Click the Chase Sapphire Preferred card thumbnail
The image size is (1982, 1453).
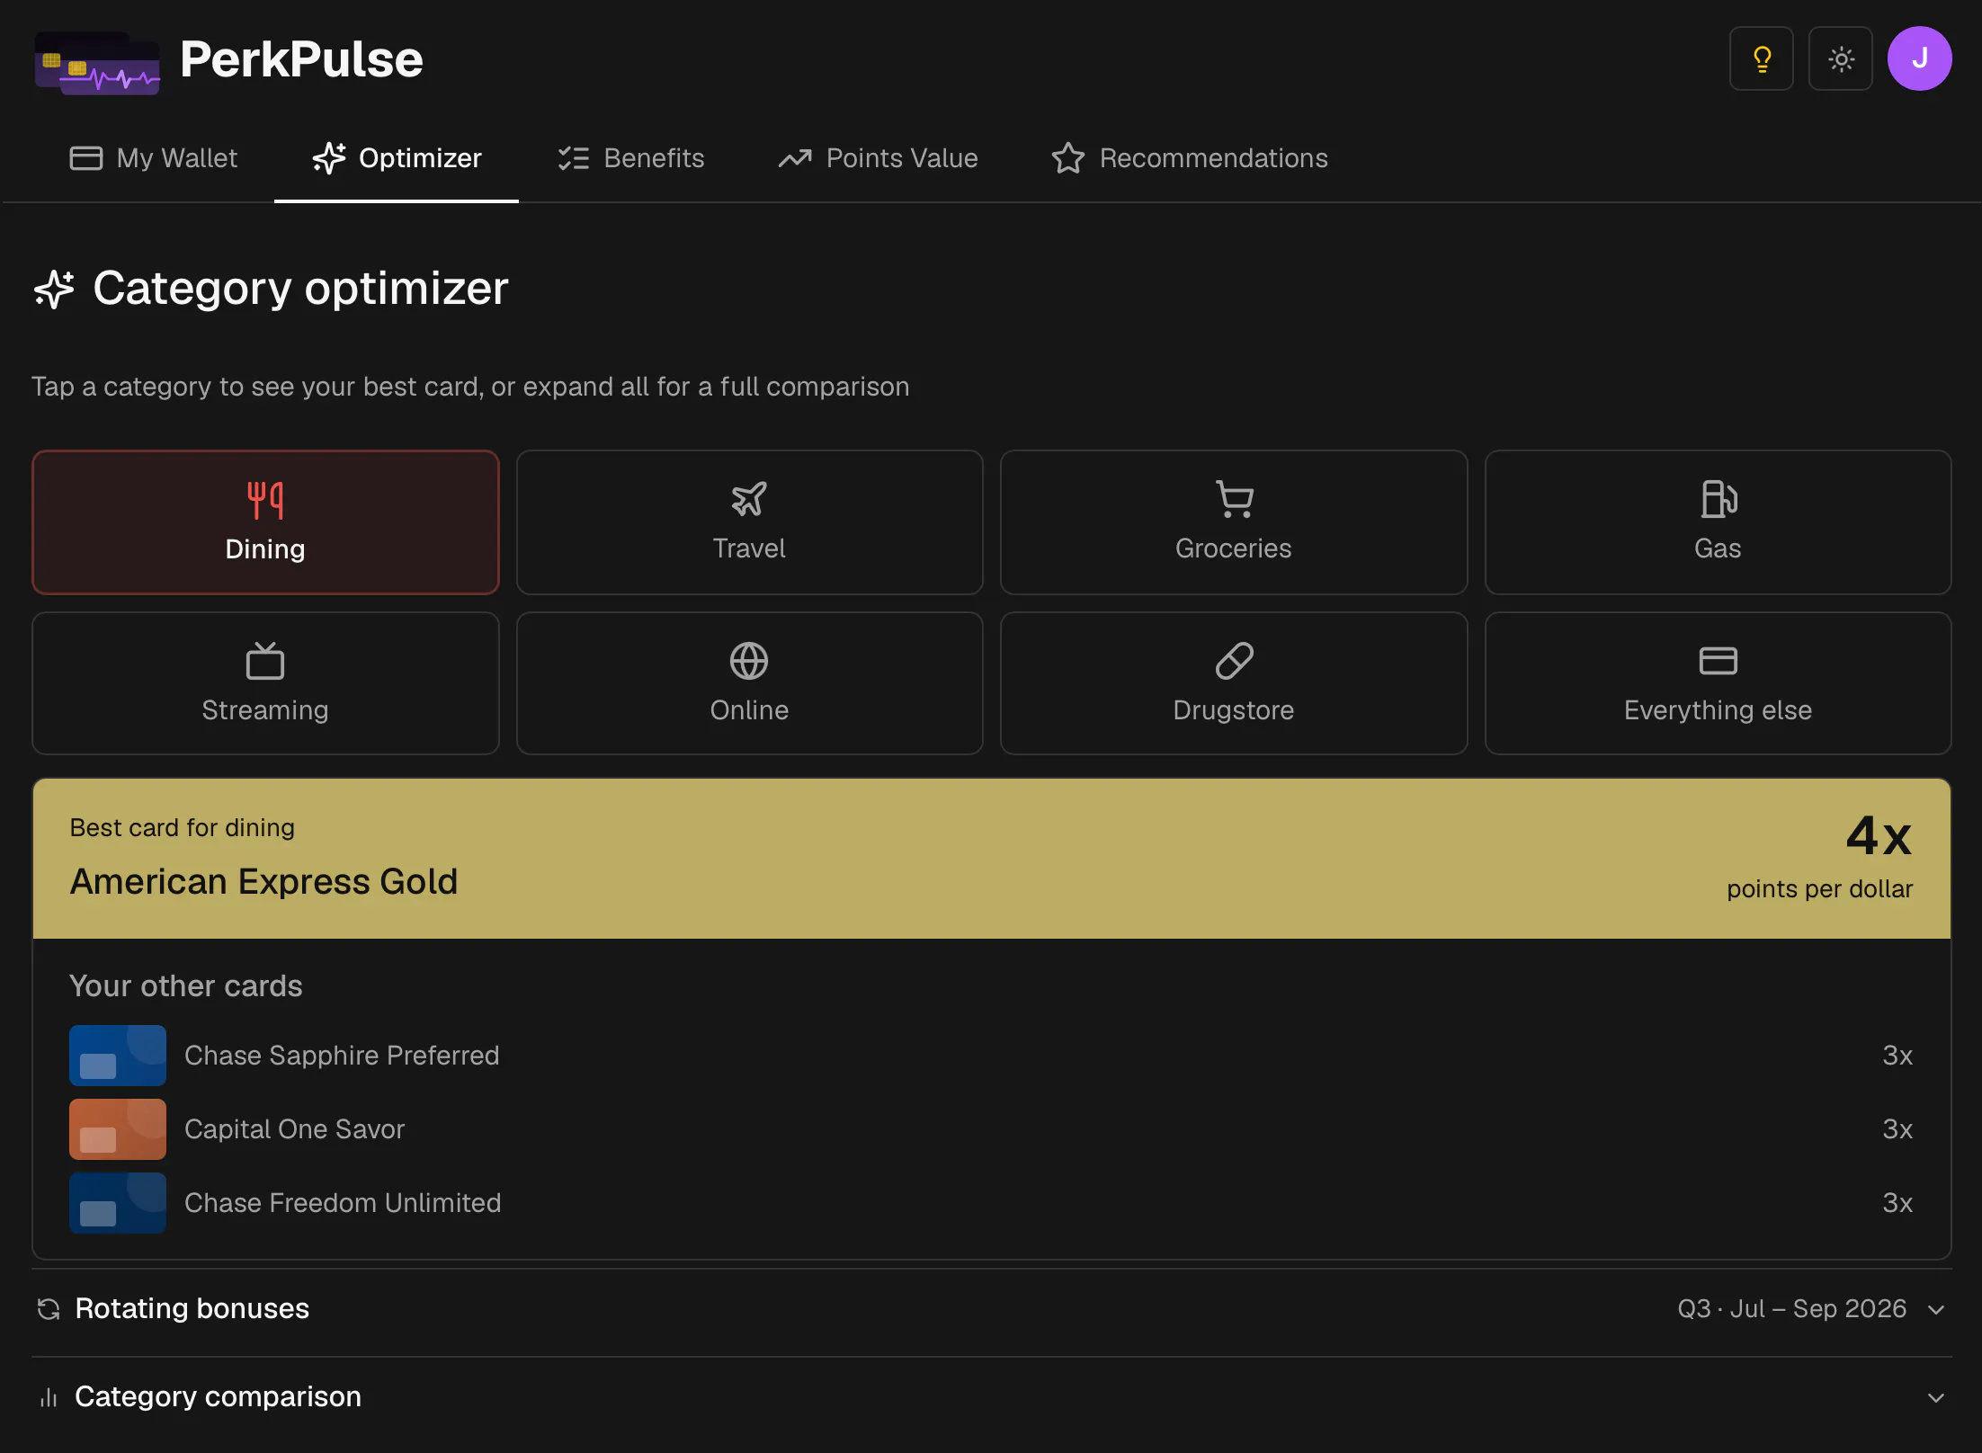[x=118, y=1056]
